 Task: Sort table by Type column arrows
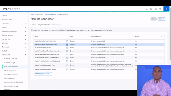[x=89, y=37]
